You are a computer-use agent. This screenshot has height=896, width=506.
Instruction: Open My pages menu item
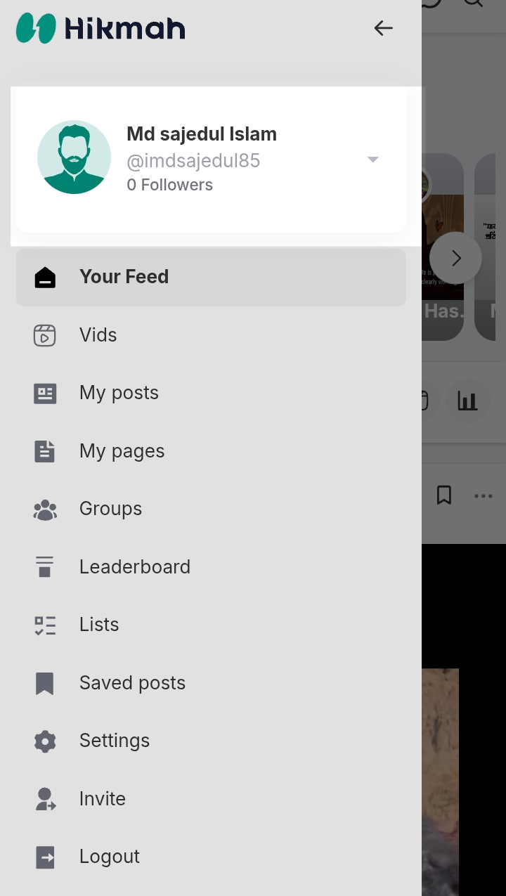tap(122, 451)
